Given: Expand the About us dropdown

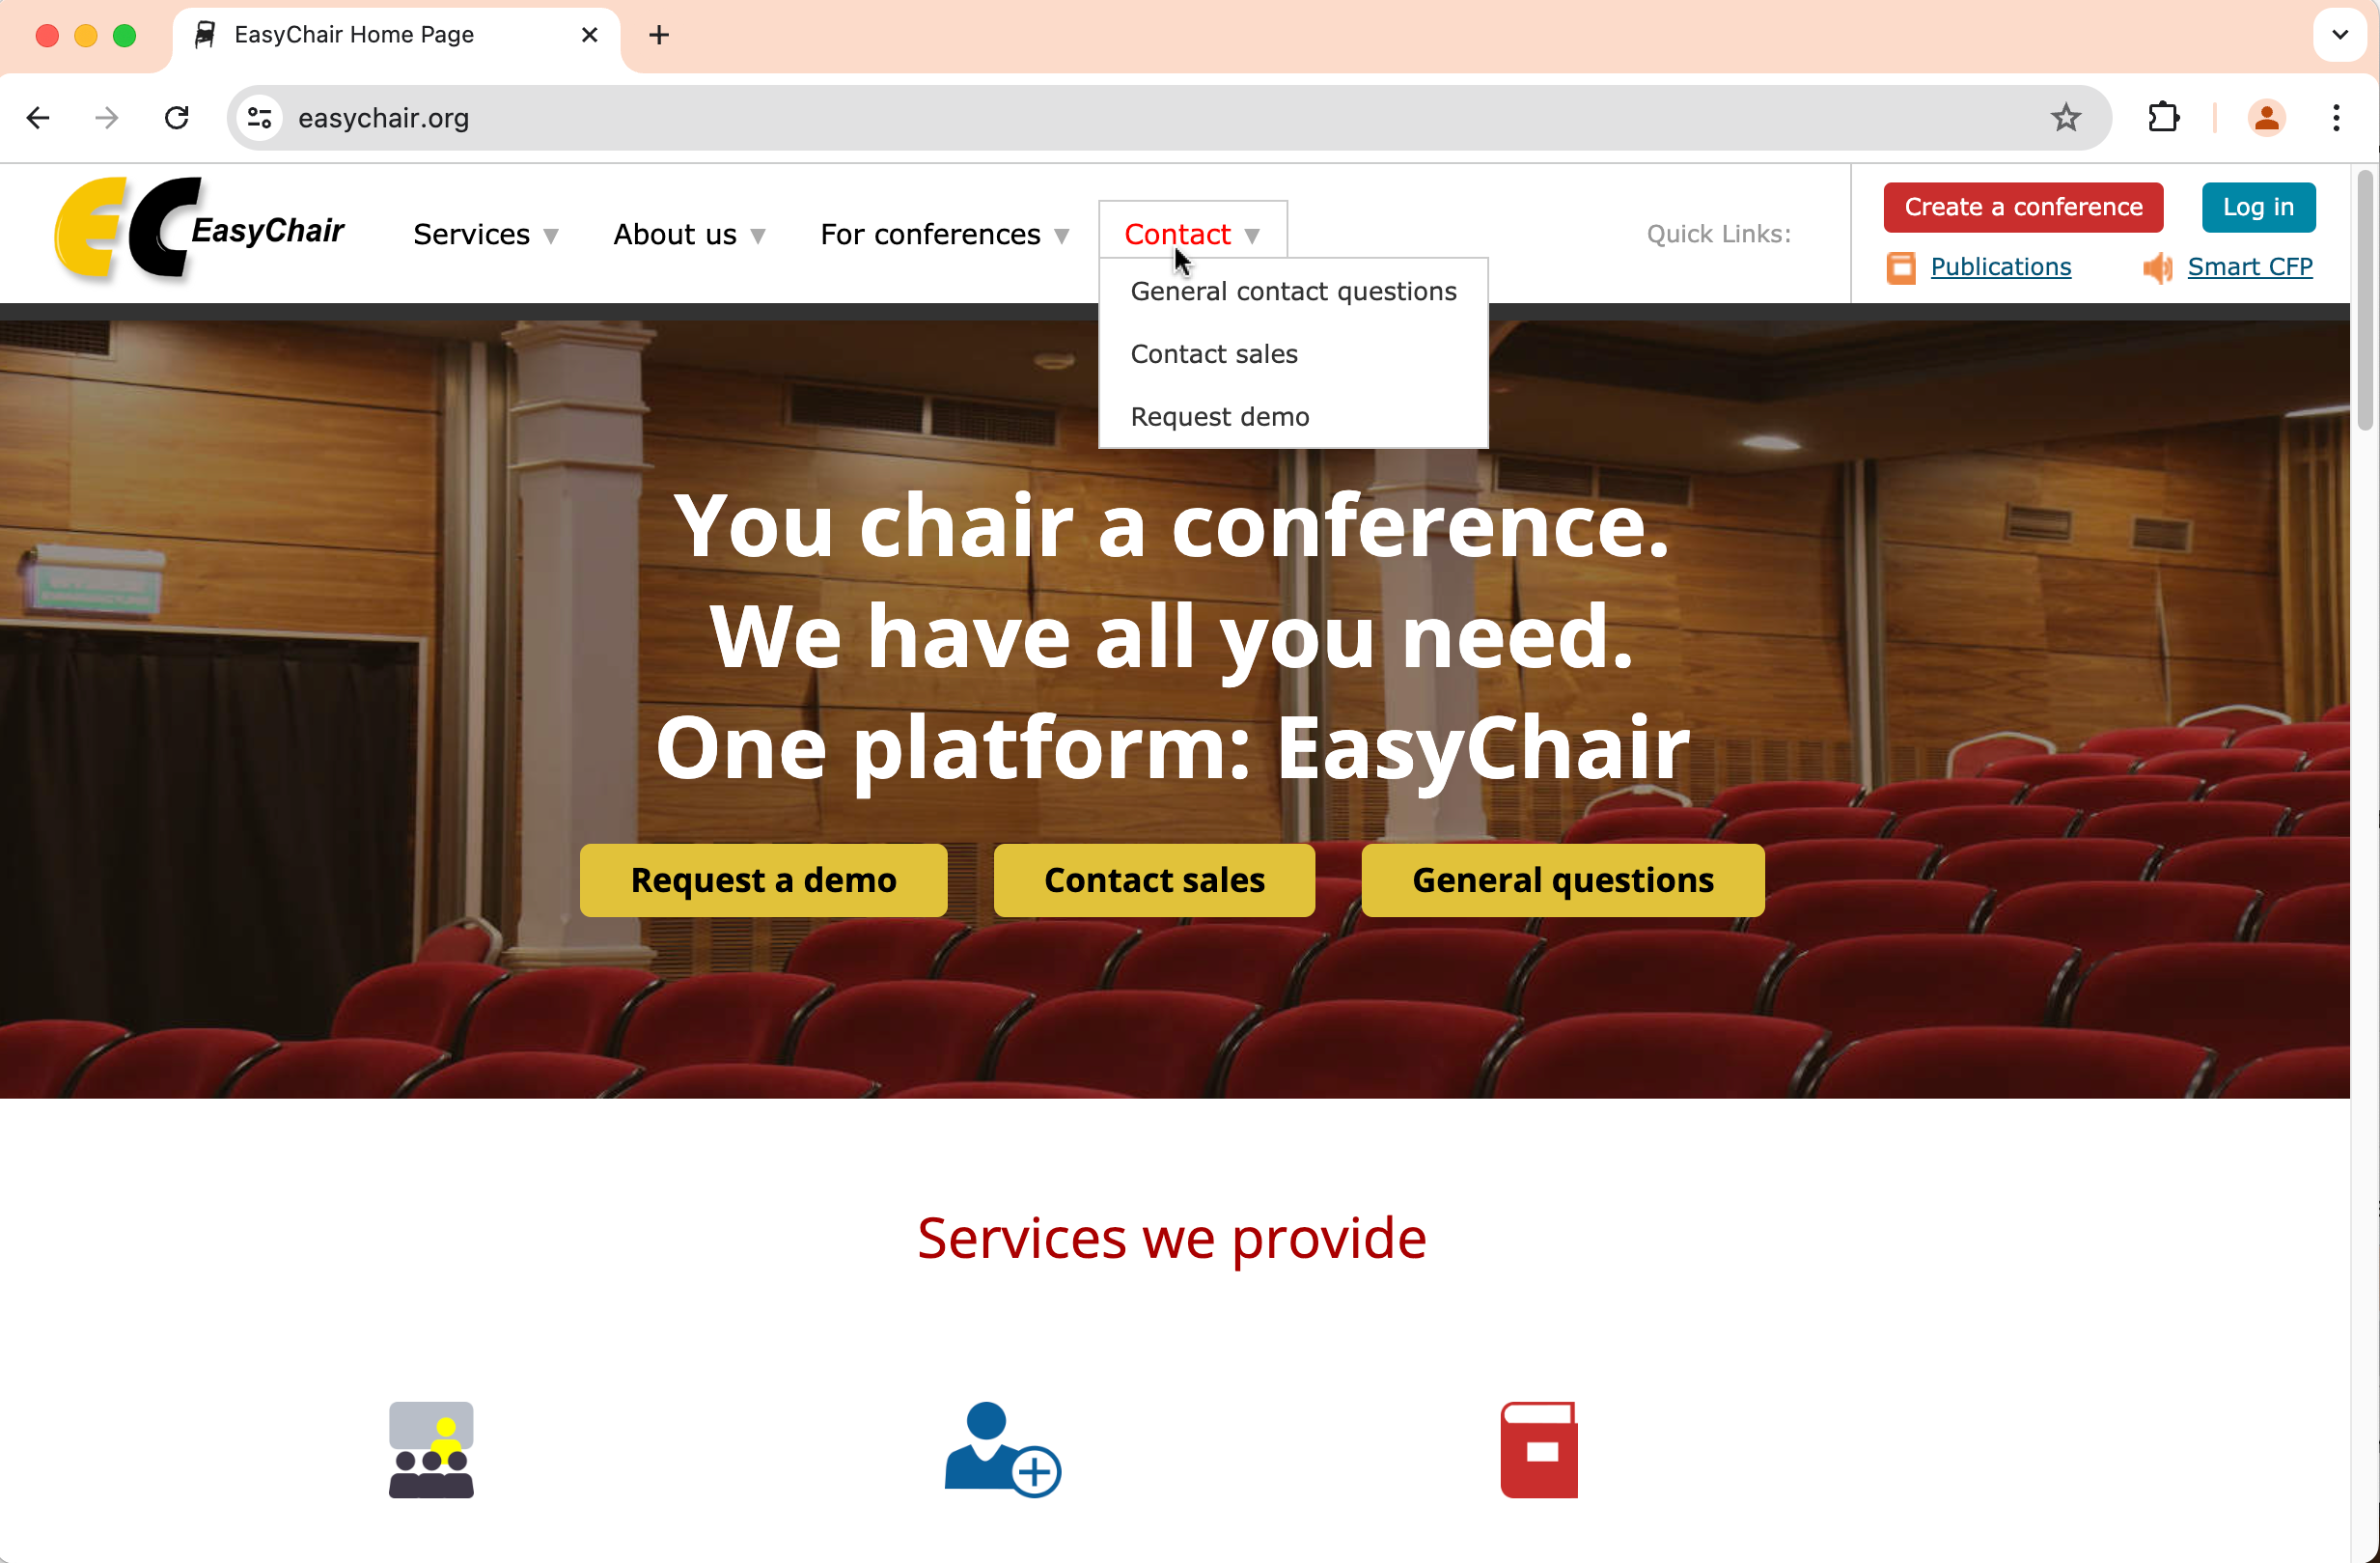Looking at the screenshot, I should tap(689, 234).
